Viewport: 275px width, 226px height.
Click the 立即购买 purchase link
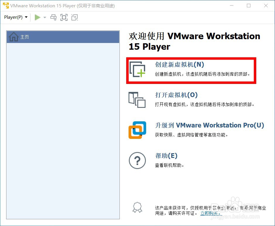coord(211,213)
